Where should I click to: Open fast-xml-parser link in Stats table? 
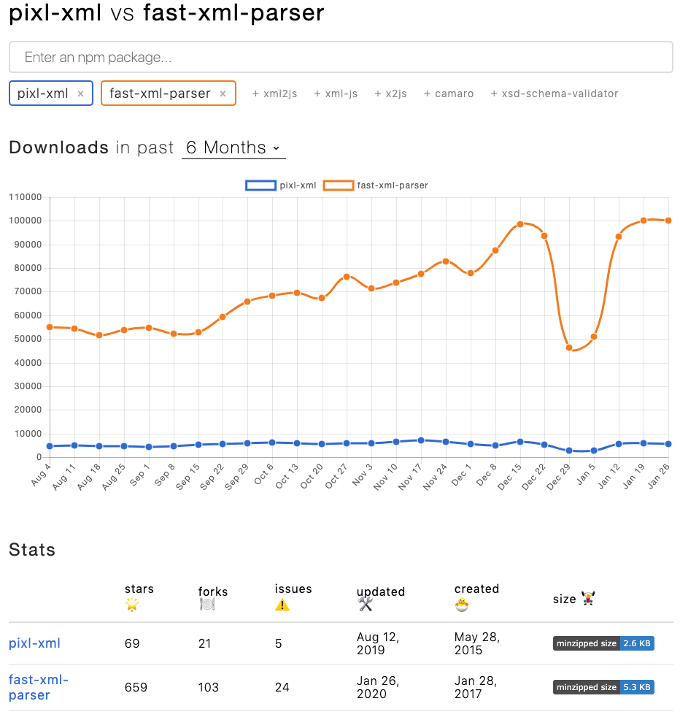[x=39, y=687]
